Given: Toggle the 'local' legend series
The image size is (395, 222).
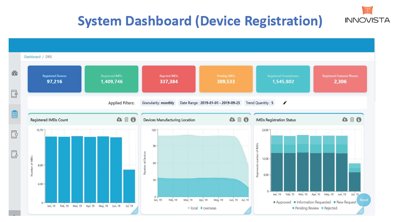Looking at the screenshot, I should 192,208.
